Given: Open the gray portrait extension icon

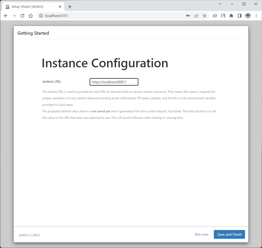Looking at the screenshot, I should pyautogui.click(x=223, y=16).
